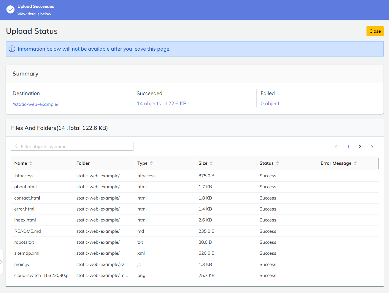Open the index.html file entry
Image resolution: width=389 pixels, height=293 pixels.
click(25, 220)
